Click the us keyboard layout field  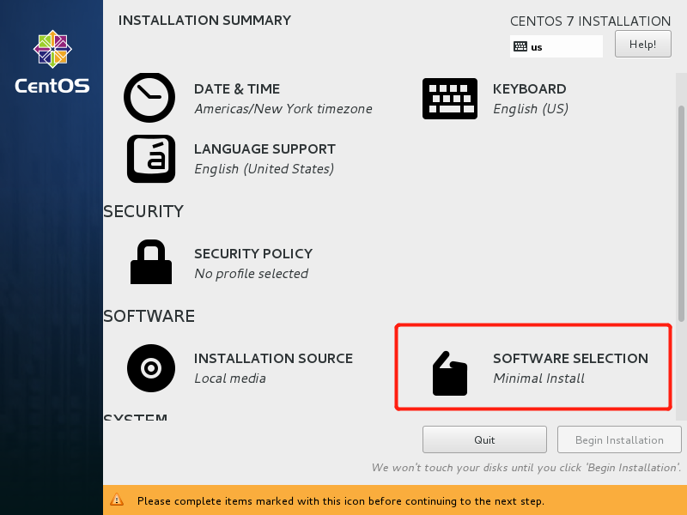click(x=556, y=46)
